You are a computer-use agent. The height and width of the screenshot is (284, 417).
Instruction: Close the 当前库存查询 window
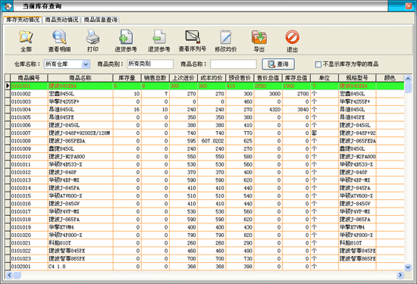coord(409,6)
